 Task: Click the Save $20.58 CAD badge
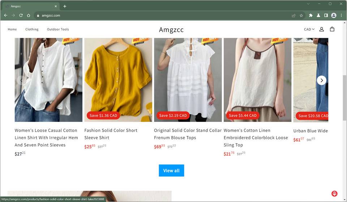click(312, 116)
